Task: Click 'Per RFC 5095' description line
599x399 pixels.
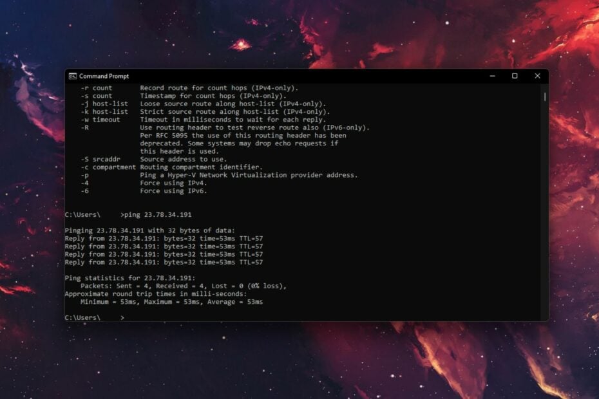Action: (x=243, y=136)
